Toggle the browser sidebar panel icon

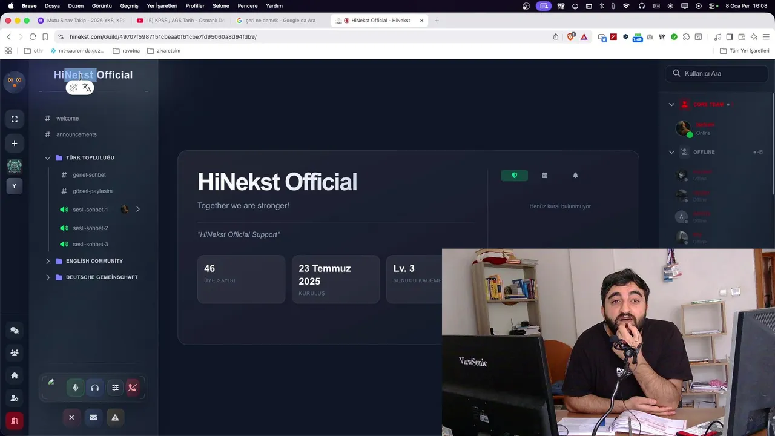(730, 37)
